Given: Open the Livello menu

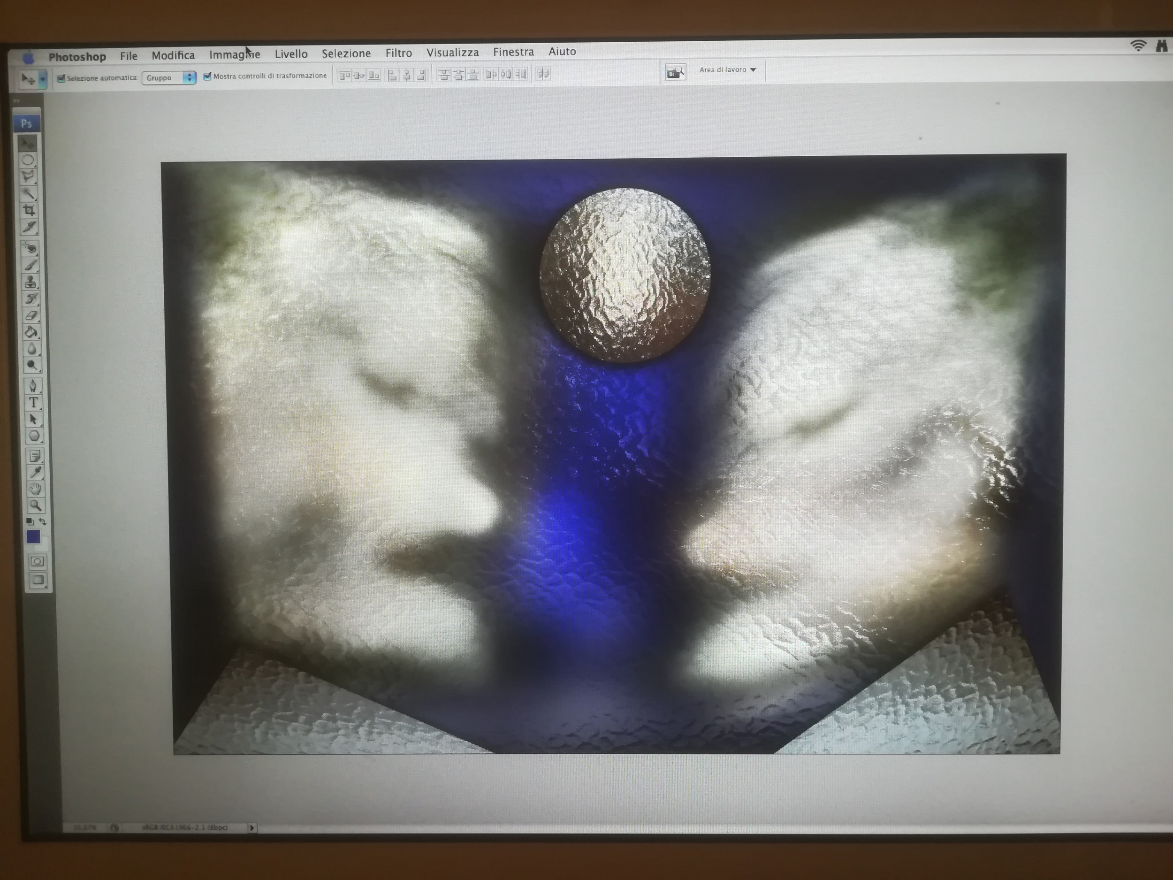Looking at the screenshot, I should pyautogui.click(x=290, y=54).
